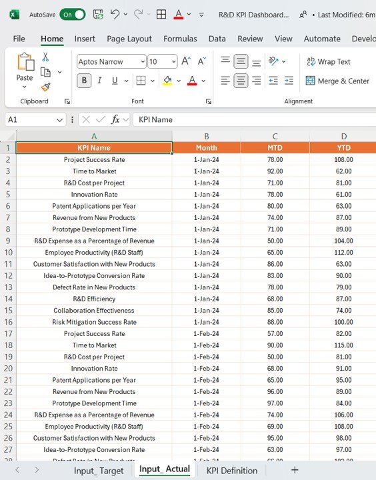This screenshot has width=376, height=480.
Task: Click the Select All corner triangle
Action: [x=11, y=136]
